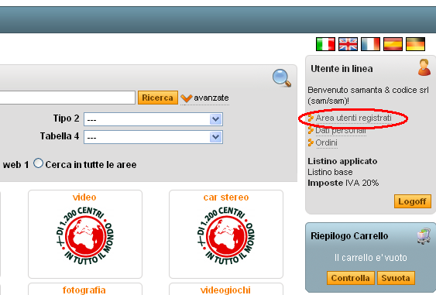
Task: Focus the search text field
Action: (x=67, y=98)
